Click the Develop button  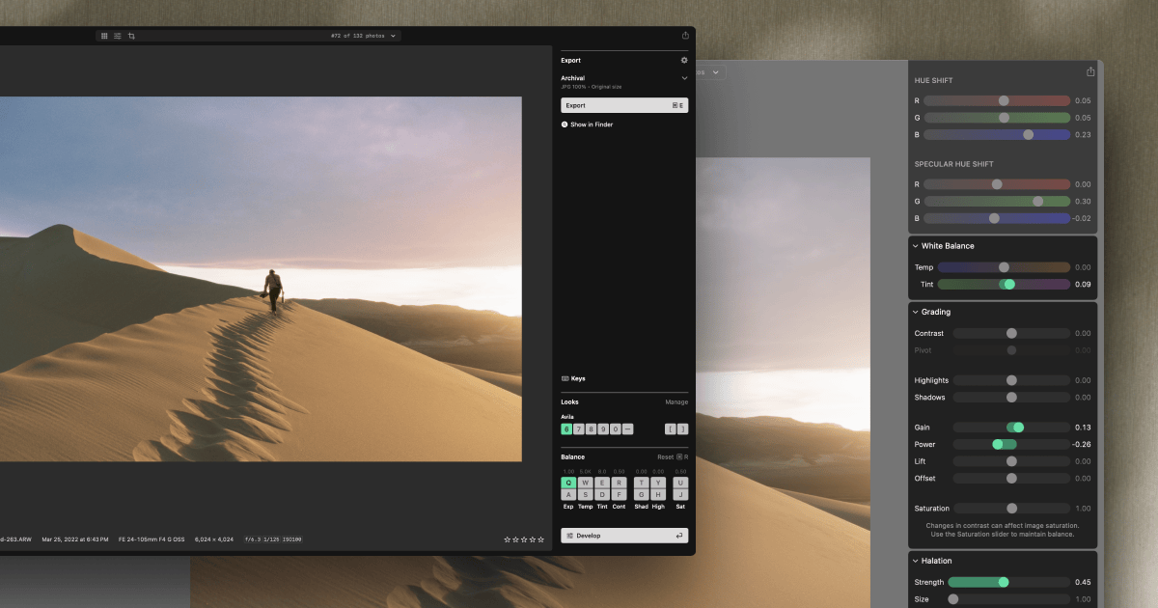[x=624, y=535]
